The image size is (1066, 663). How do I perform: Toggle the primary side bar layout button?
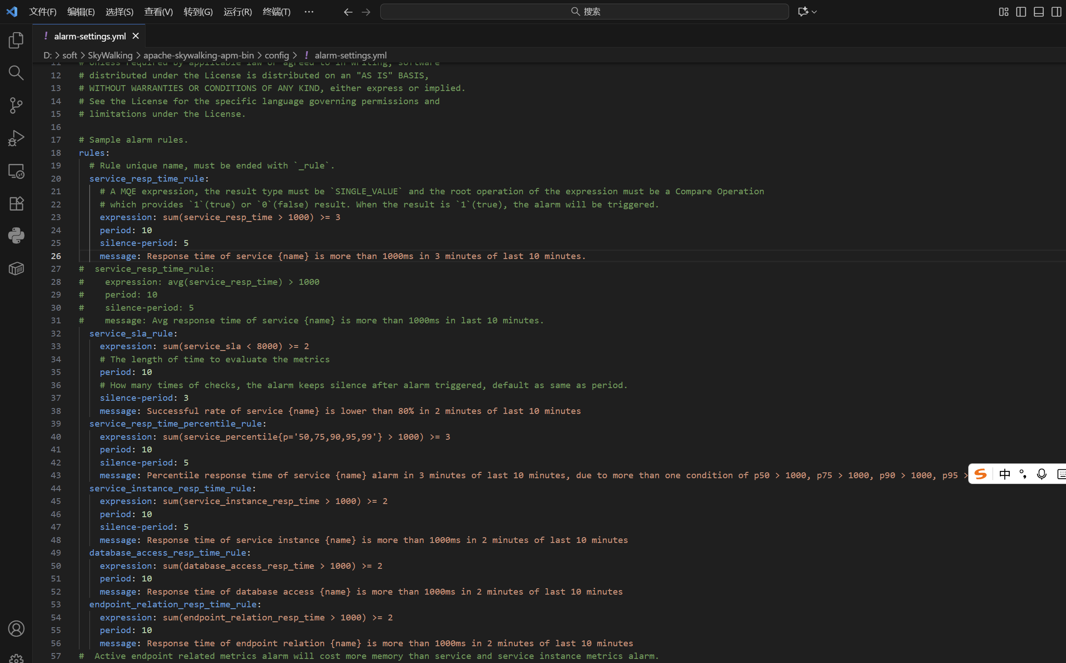pos(1021,12)
